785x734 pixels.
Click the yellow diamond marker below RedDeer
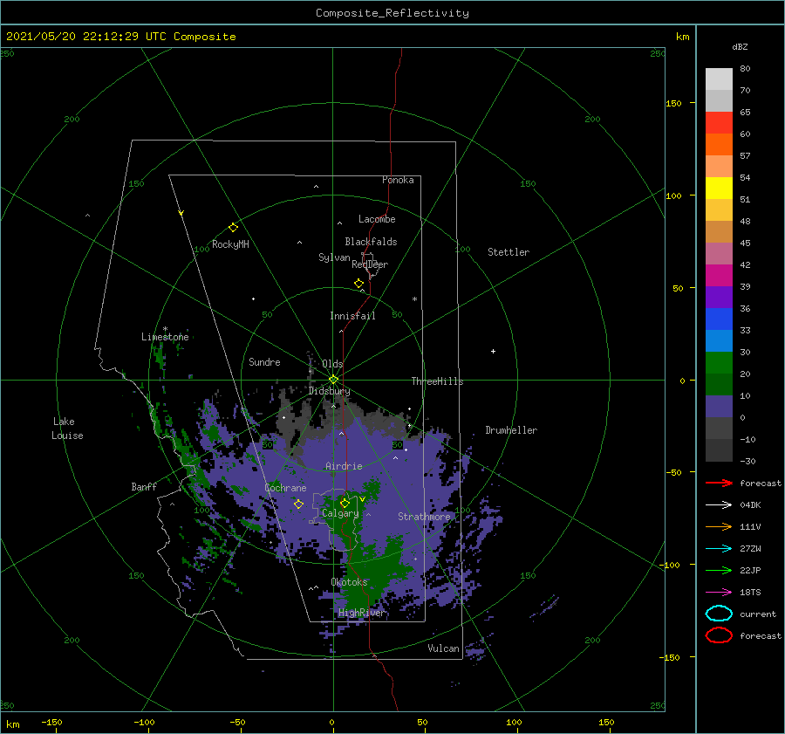pos(359,284)
